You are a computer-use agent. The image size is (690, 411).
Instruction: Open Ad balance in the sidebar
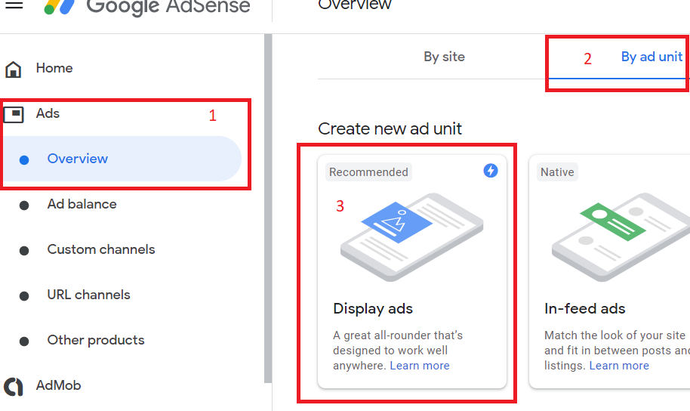[82, 204]
